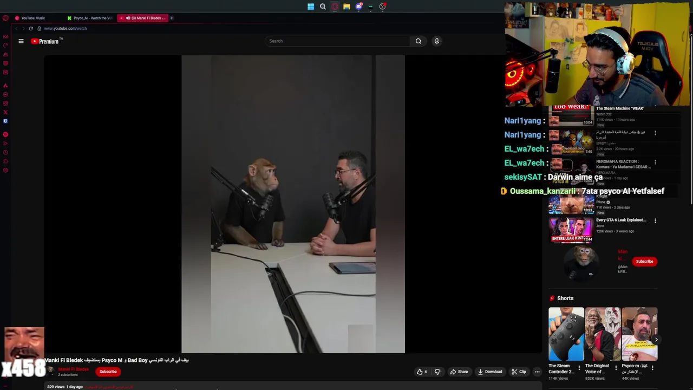The height and width of the screenshot is (390, 693).
Task: Open The Original Voice of short
Action: tap(603, 334)
